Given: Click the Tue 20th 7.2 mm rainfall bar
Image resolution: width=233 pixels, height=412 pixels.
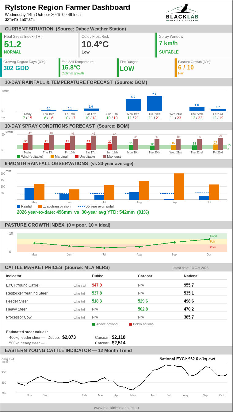Looking at the screenshot, I should [155, 104].
